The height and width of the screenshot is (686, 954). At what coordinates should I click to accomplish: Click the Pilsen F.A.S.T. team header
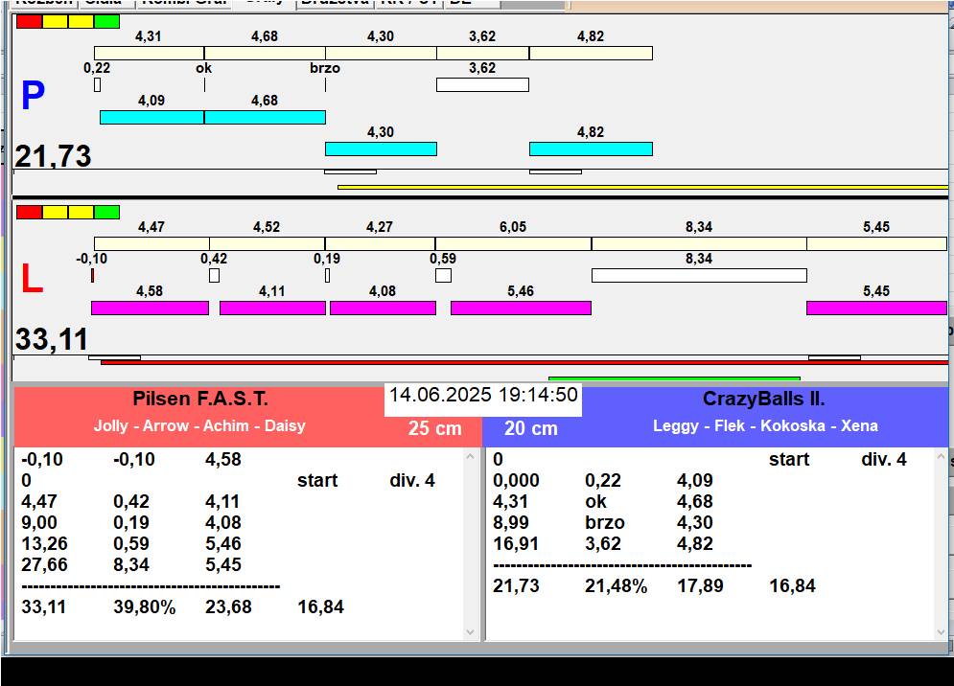(x=200, y=400)
